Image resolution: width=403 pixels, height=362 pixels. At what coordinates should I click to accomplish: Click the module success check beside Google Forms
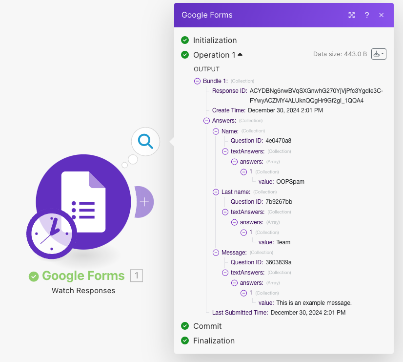click(34, 277)
